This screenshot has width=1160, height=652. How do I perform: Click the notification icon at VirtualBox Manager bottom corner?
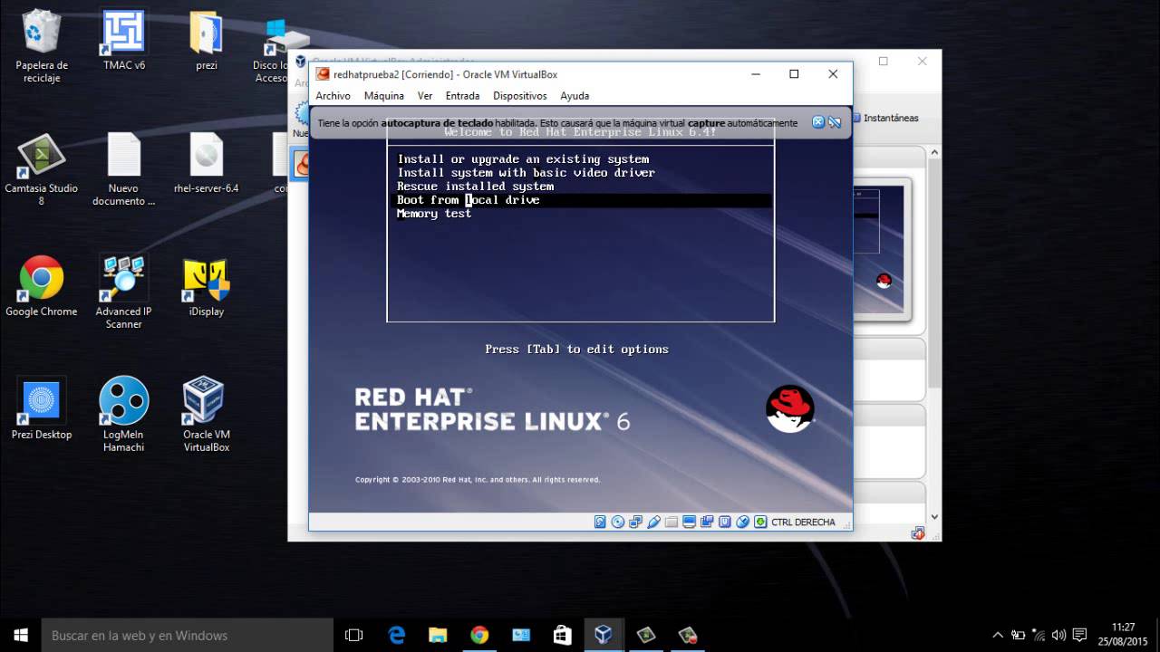coord(918,534)
